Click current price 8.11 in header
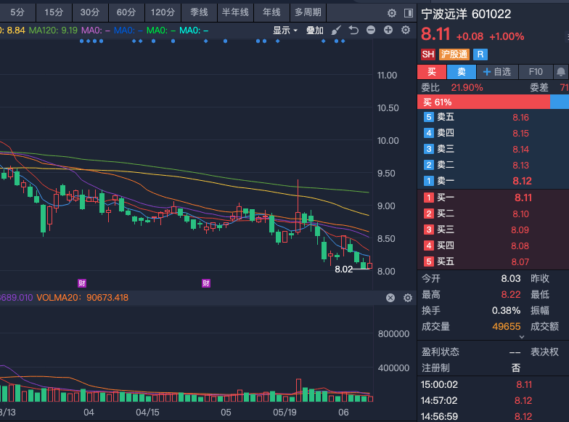Image resolution: width=569 pixels, height=422 pixels. pyautogui.click(x=435, y=35)
